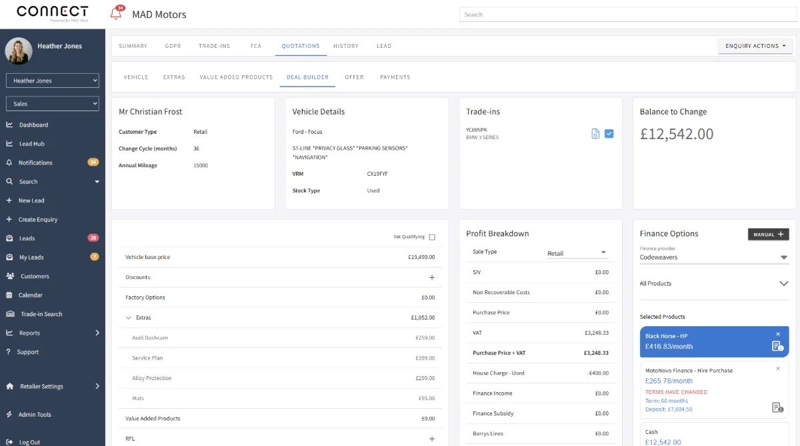Image resolution: width=800 pixels, height=446 pixels.
Task: Click the House Charge - Used value
Action: (x=598, y=373)
